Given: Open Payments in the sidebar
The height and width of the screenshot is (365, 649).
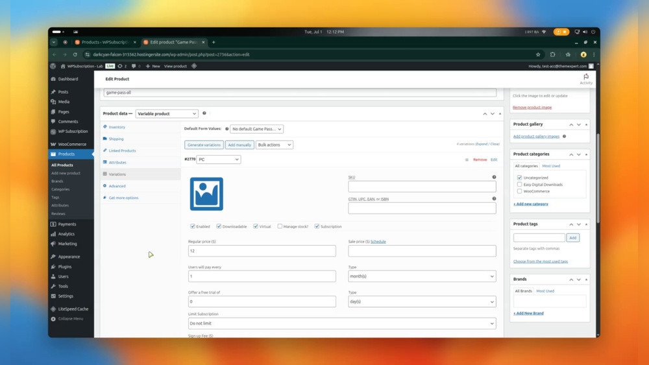Looking at the screenshot, I should [x=67, y=224].
